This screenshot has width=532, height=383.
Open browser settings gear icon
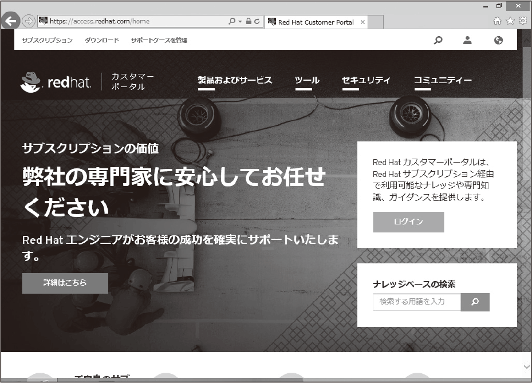tap(523, 21)
